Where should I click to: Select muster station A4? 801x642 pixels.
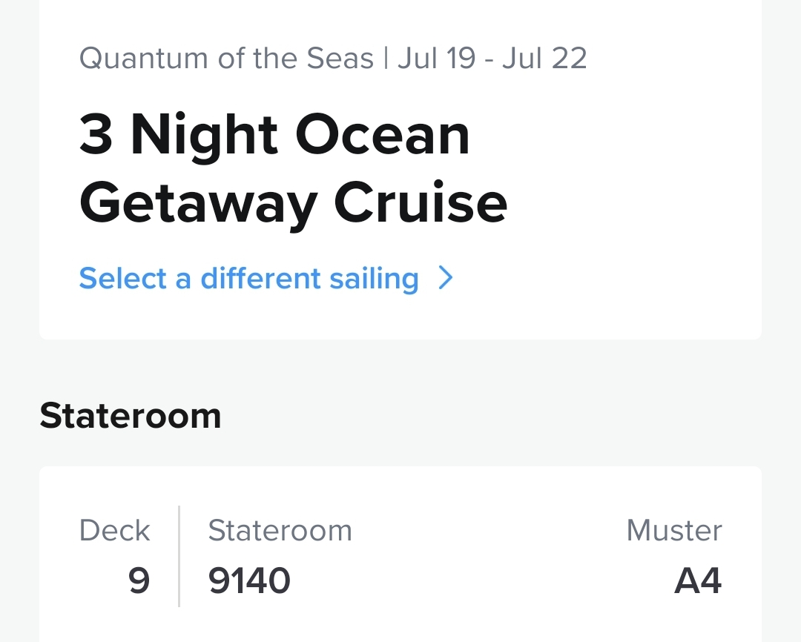[x=697, y=580]
